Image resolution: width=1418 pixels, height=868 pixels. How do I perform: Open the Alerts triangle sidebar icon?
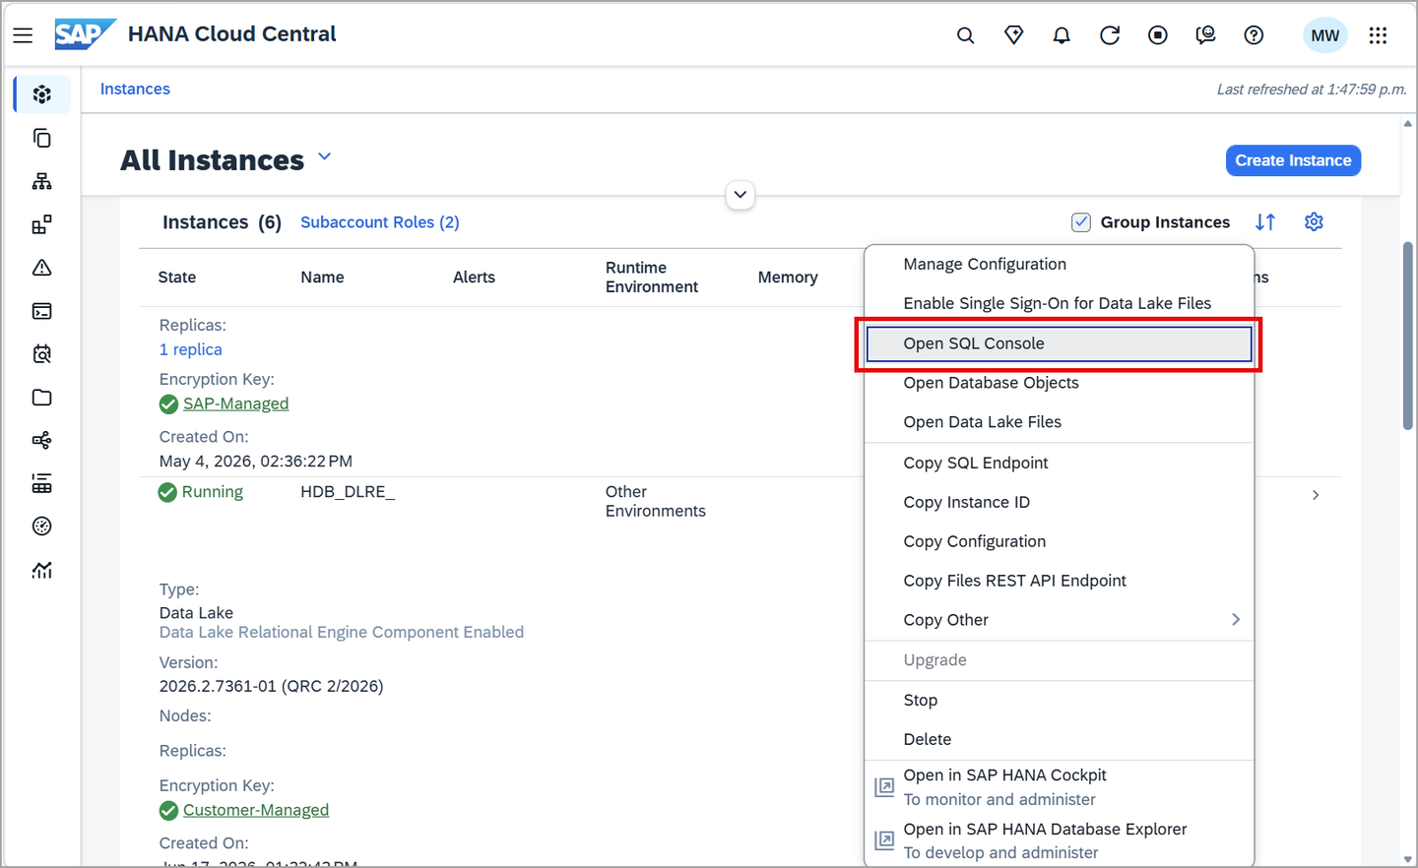click(41, 268)
